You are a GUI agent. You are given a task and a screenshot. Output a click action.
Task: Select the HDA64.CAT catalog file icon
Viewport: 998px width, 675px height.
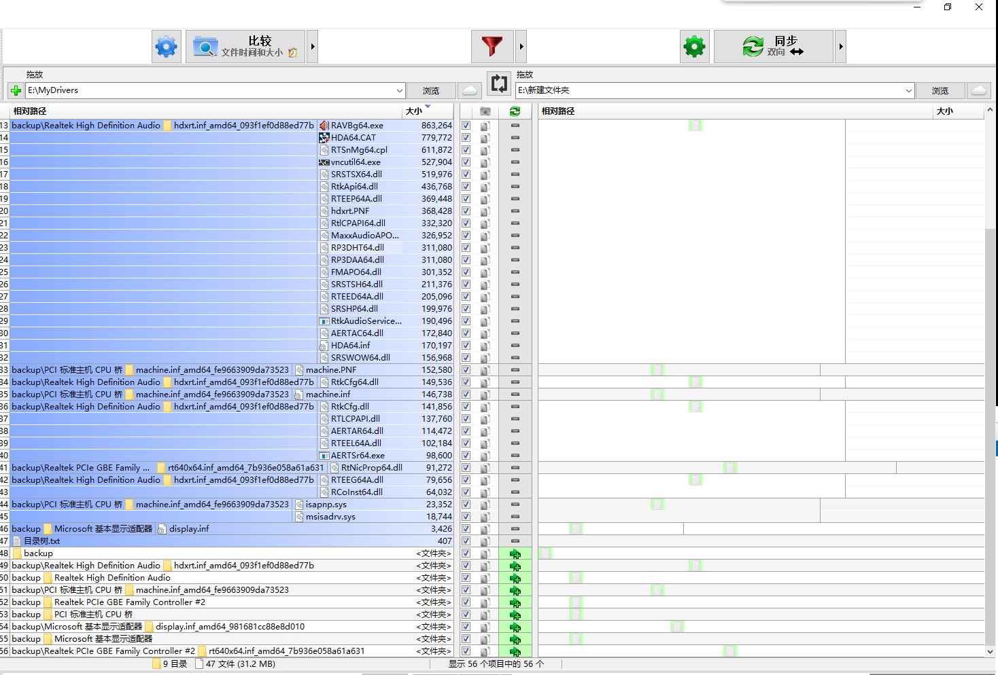click(x=324, y=138)
